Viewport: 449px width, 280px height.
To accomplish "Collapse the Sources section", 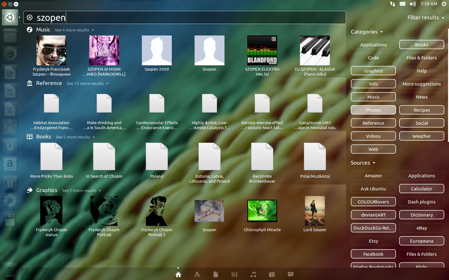I will point(363,163).
